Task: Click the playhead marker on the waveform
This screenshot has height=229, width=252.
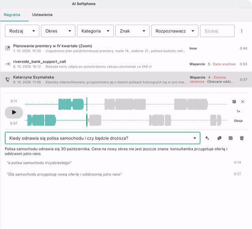Action: (87, 112)
